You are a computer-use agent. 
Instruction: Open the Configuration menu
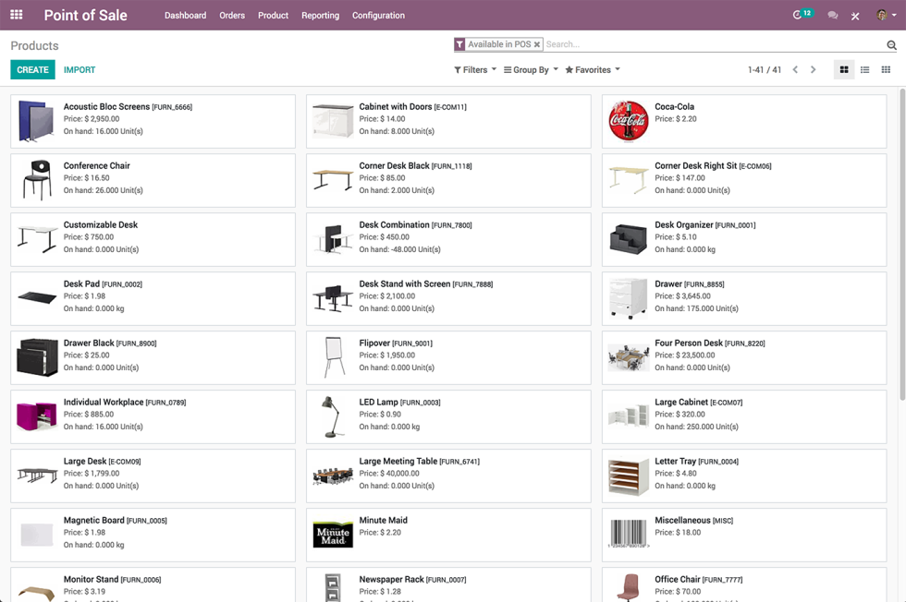pos(378,15)
